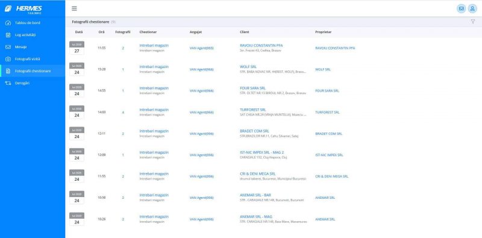
Task: Open the messages envelope icon top right
Action: [x=461, y=8]
